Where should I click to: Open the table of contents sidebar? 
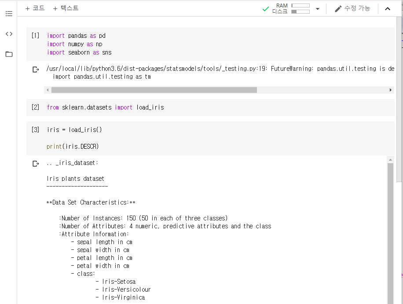point(9,14)
